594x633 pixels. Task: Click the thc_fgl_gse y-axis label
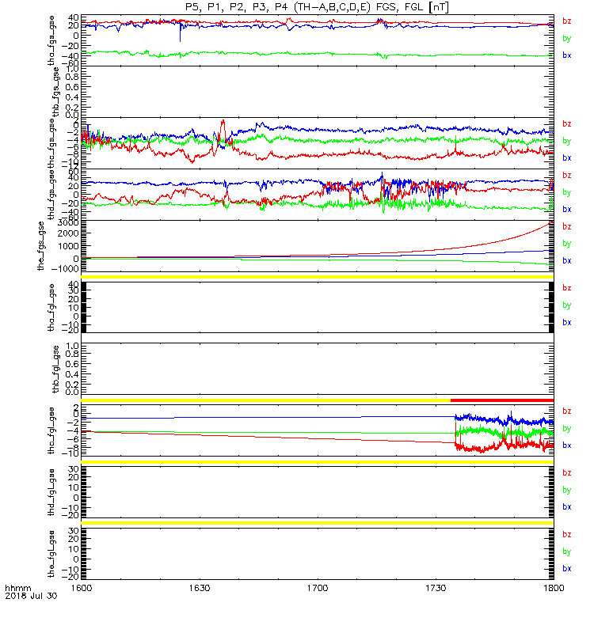coord(51,430)
